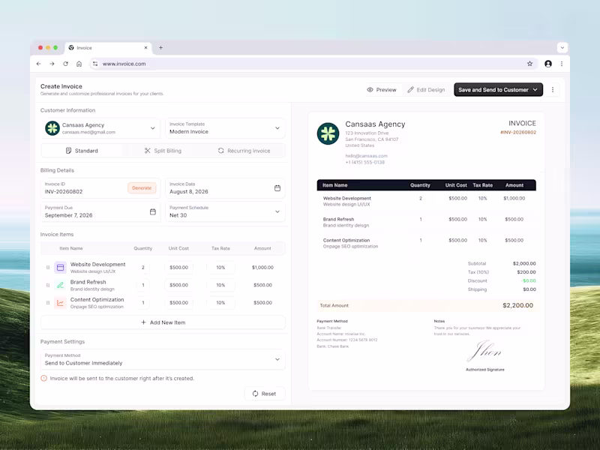Viewport: 600px width, 450px height.
Task: Click the $1,000.00 amount in Invoice Items list
Action: [x=262, y=268]
